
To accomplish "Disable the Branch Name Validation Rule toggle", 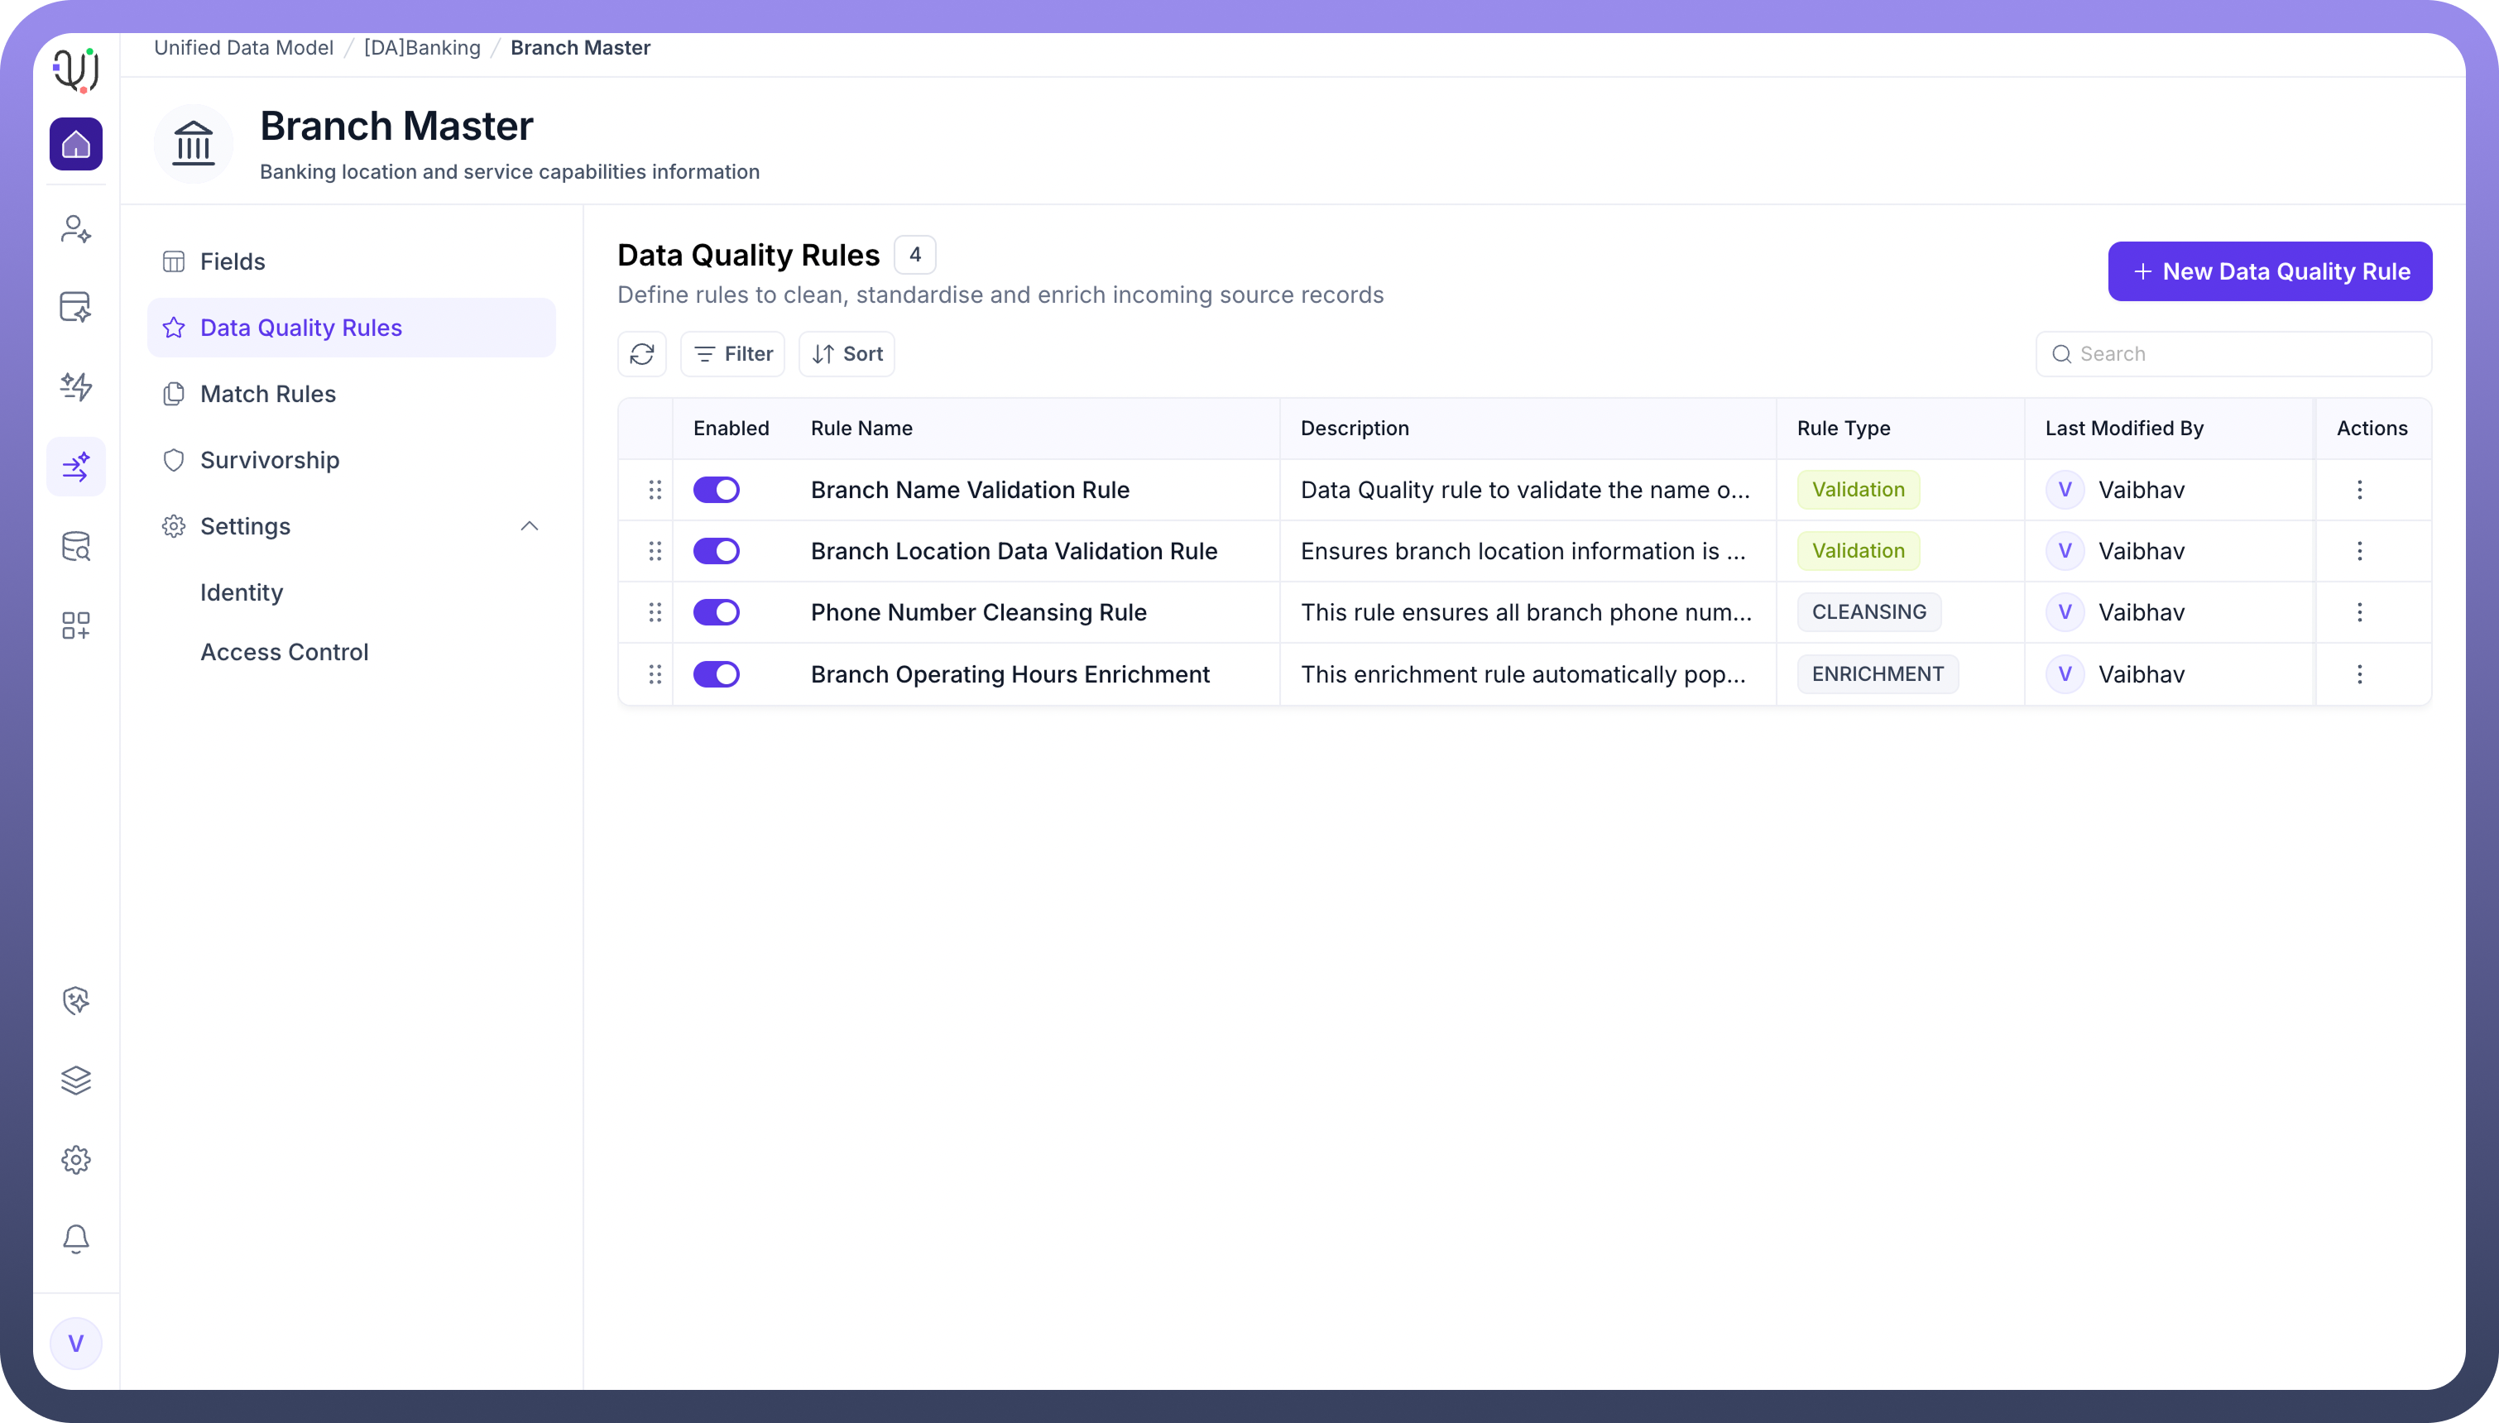I will tap(717, 490).
